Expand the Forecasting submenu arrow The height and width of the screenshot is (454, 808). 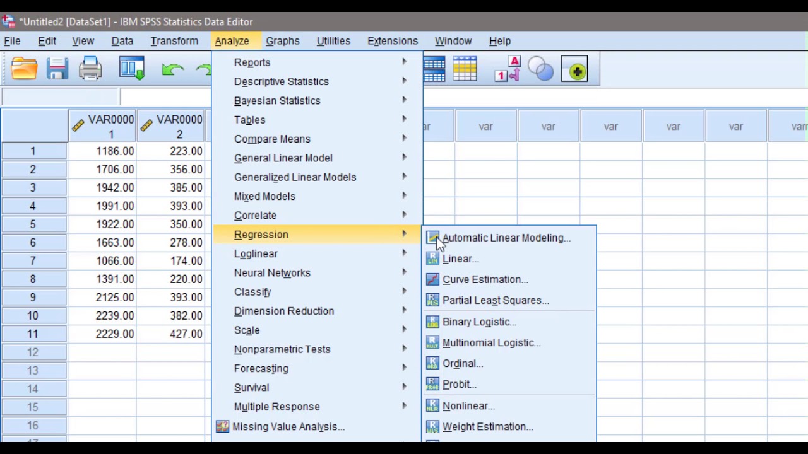click(x=405, y=368)
